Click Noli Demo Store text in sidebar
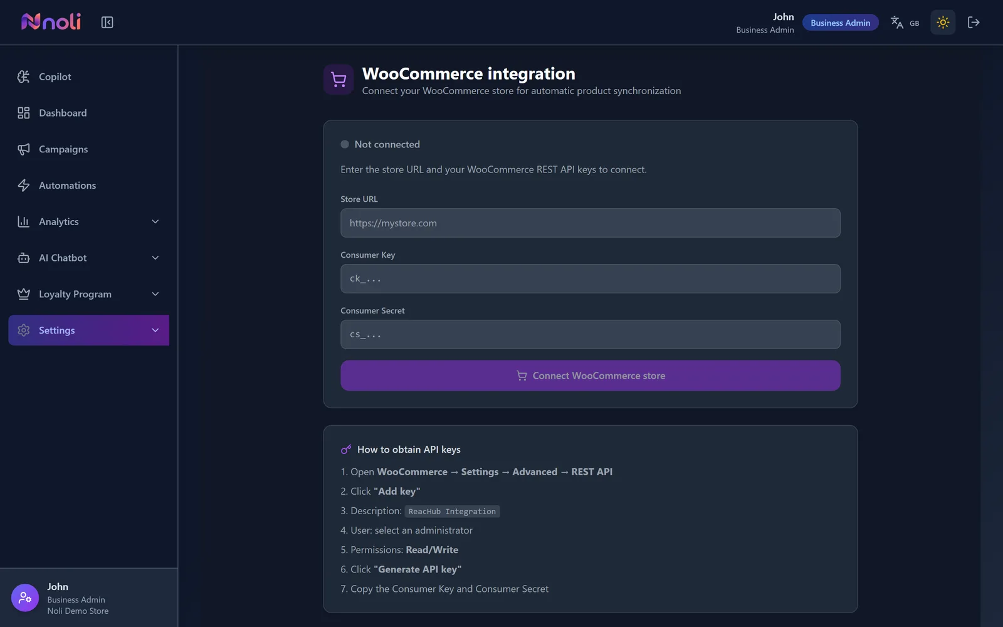 78,611
